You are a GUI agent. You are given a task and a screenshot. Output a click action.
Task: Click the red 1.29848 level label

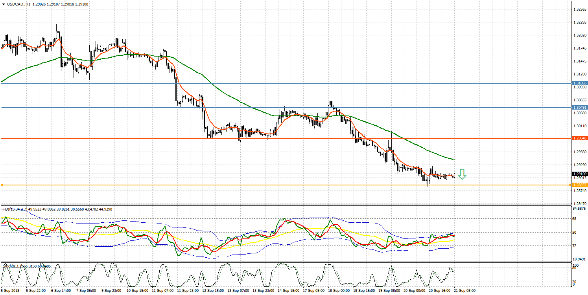580,138
